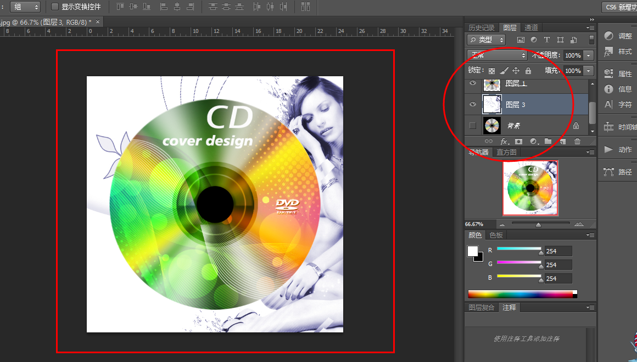Create a new group with the folder icon
Viewport: 637px width, 362px height.
click(x=548, y=141)
